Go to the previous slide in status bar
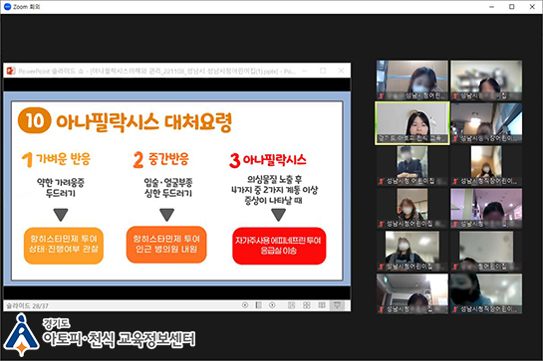Viewport: 543px width, 361px height. point(245,305)
